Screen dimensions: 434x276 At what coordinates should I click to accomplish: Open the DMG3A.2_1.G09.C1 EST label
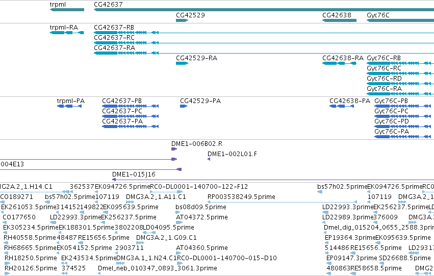[x=166, y=238]
